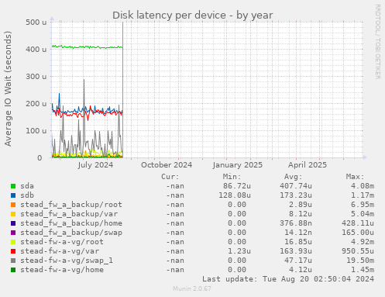
Task: Click the sda green legend swatch
Action: 13,186
